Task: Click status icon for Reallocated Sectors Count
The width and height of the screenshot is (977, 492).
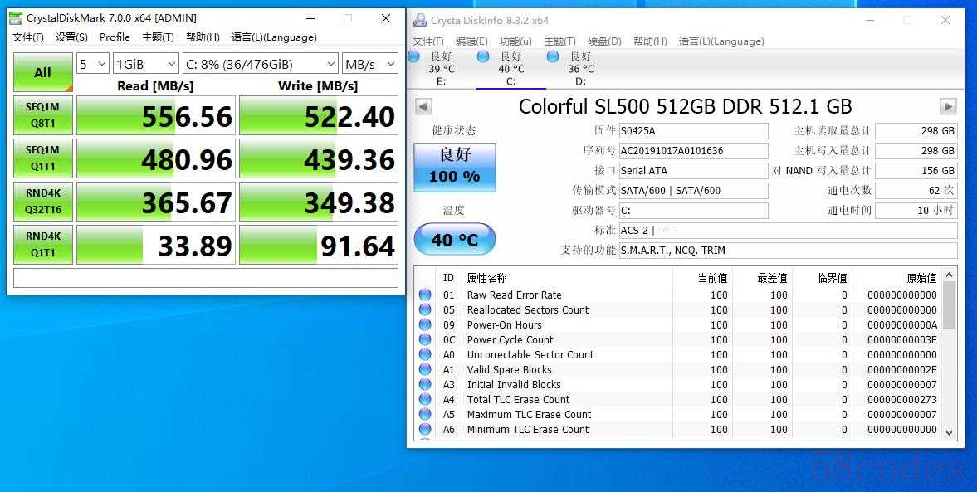Action: 425,309
